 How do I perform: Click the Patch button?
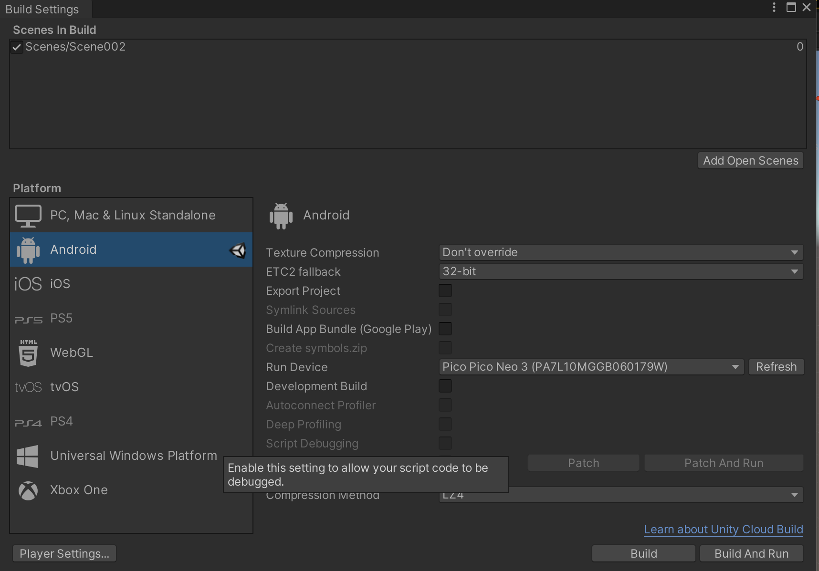tap(584, 463)
